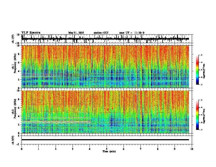Image resolution: width=216 pixels, height=167 pixels.
Task: Click the time axis tick label "7"
Action: [x=141, y=149]
